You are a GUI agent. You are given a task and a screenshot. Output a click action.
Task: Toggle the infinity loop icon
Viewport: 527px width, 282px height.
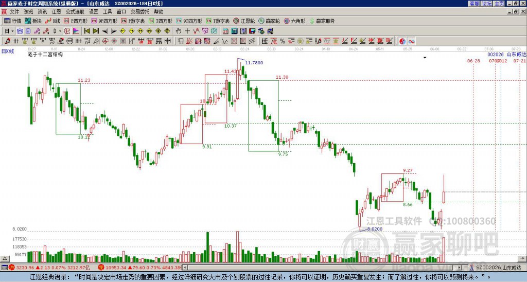click(411, 41)
